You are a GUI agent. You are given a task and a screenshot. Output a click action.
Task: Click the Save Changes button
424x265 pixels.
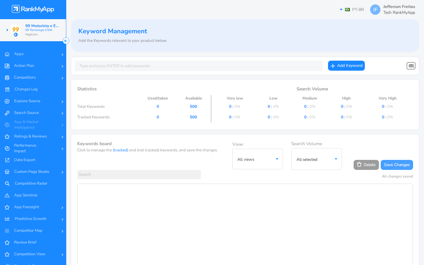click(397, 165)
